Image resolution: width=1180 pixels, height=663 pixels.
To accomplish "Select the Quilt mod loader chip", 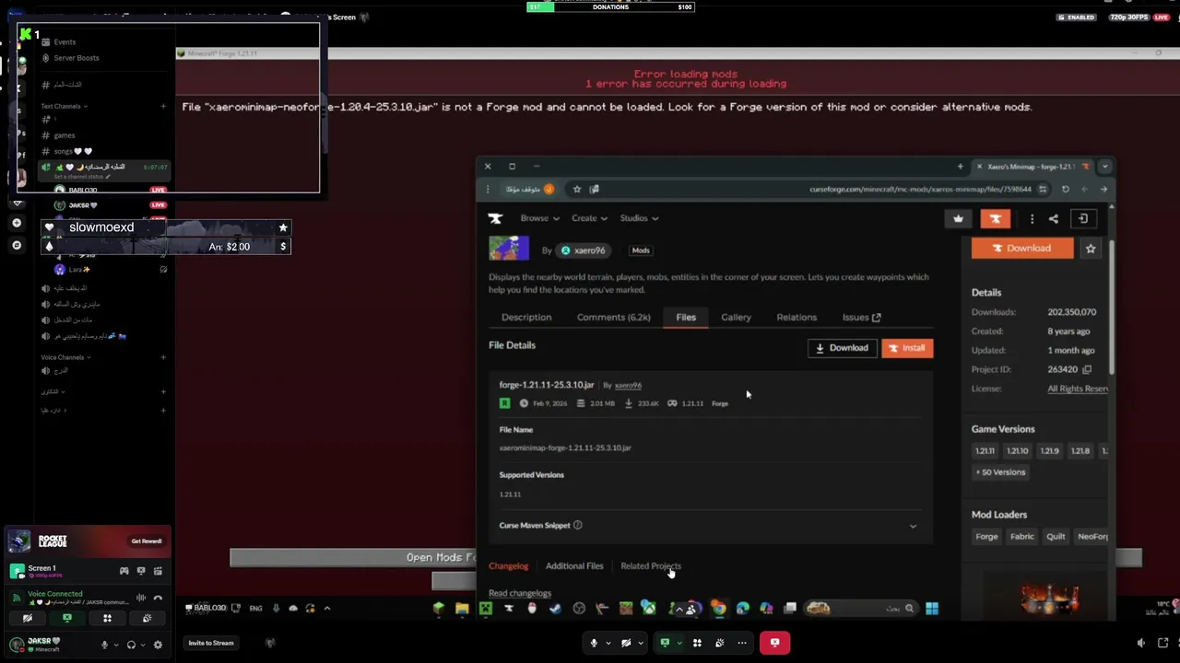I will pos(1056,536).
